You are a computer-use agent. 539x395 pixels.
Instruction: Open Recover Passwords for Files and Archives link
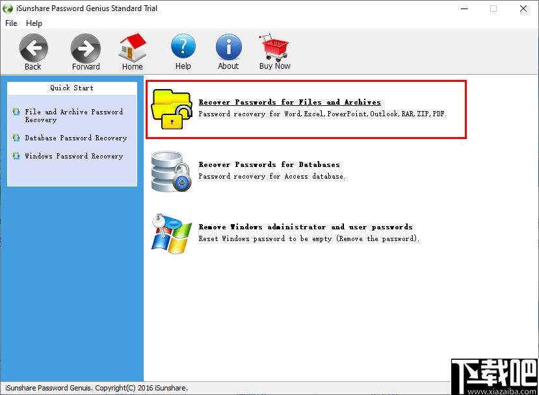point(289,102)
